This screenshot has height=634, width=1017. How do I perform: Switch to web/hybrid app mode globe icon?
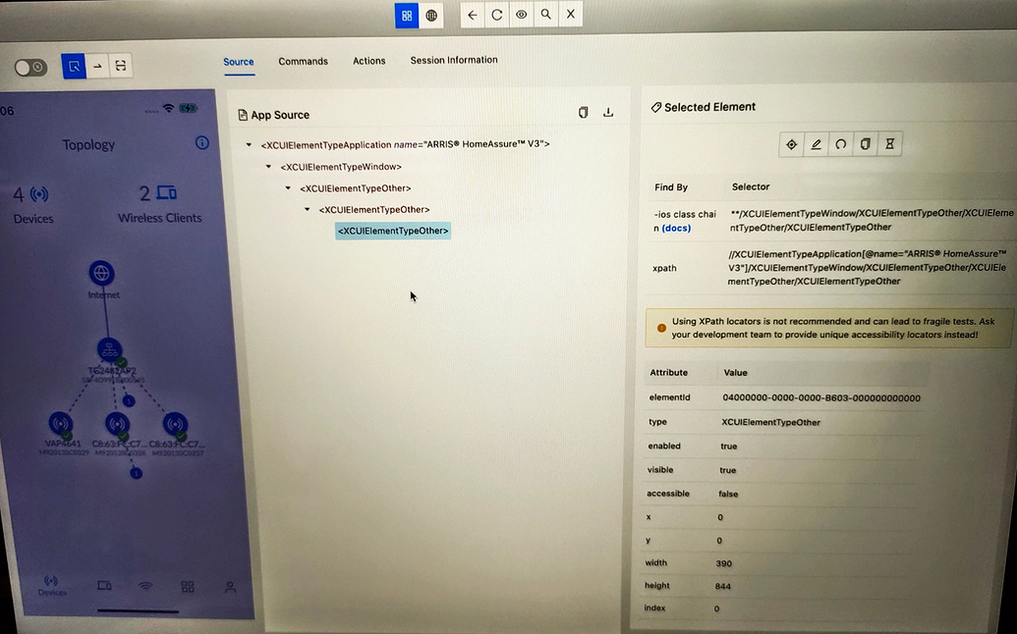[x=431, y=16]
